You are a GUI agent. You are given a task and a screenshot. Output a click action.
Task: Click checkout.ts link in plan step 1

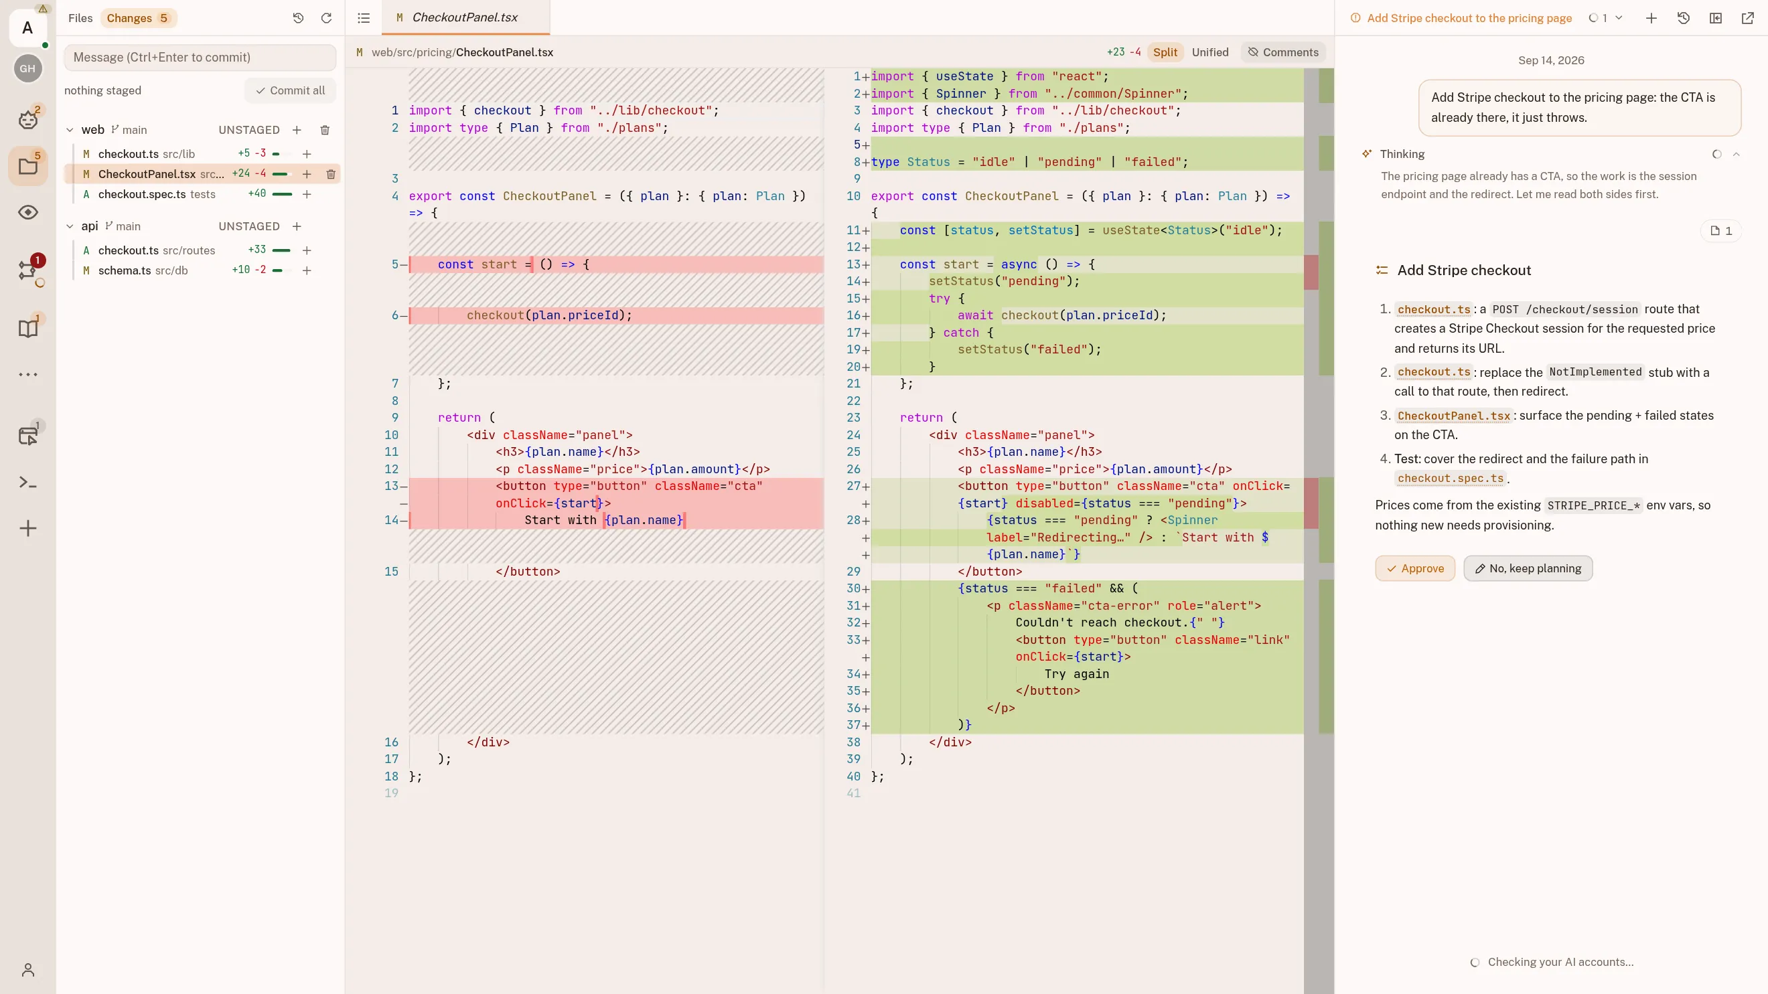(x=1434, y=309)
